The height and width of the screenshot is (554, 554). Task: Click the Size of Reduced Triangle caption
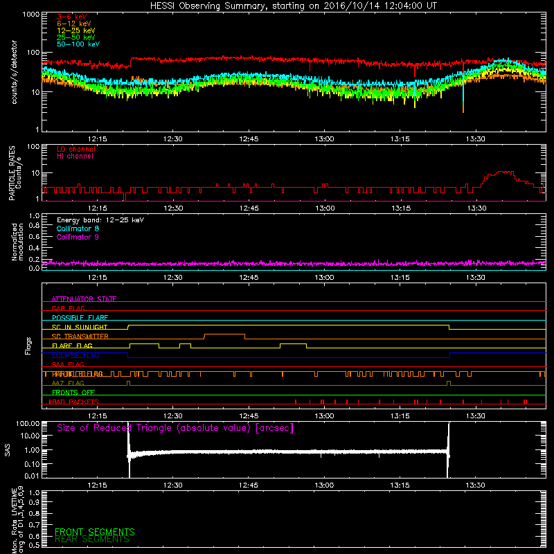click(x=175, y=428)
